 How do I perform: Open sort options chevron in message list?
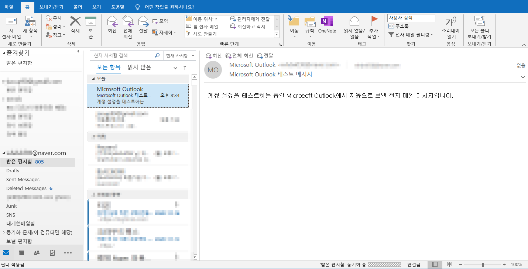click(175, 68)
